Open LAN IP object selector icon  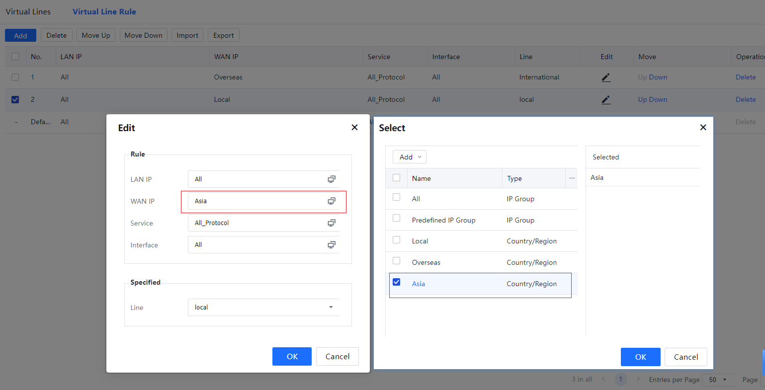coord(332,179)
